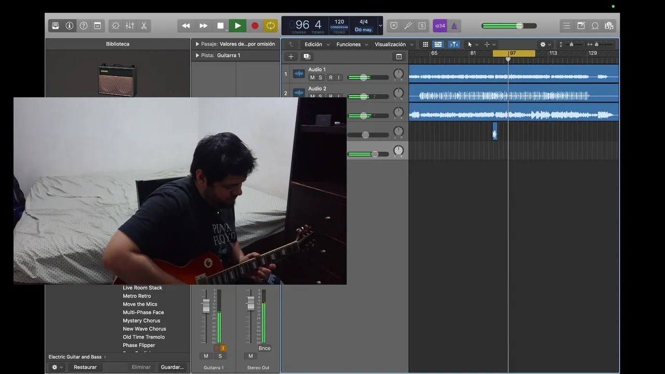Click the Guardar... button
665x374 pixels.
tap(172, 367)
